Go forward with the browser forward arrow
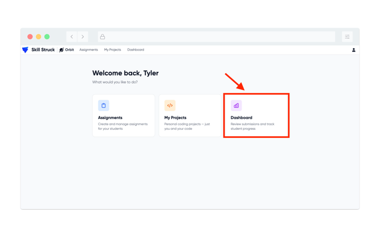Screen dimensions: 380x237 pos(83,37)
